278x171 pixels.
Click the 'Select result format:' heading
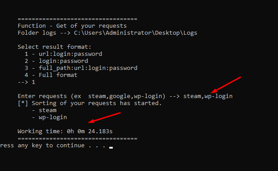tap(55, 47)
